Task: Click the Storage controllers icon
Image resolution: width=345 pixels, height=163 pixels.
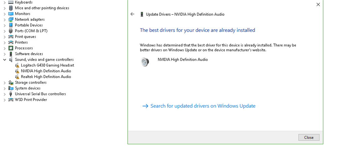Action: click(x=11, y=83)
